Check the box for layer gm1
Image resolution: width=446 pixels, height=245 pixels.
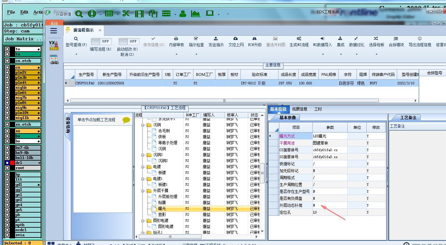[7, 195]
